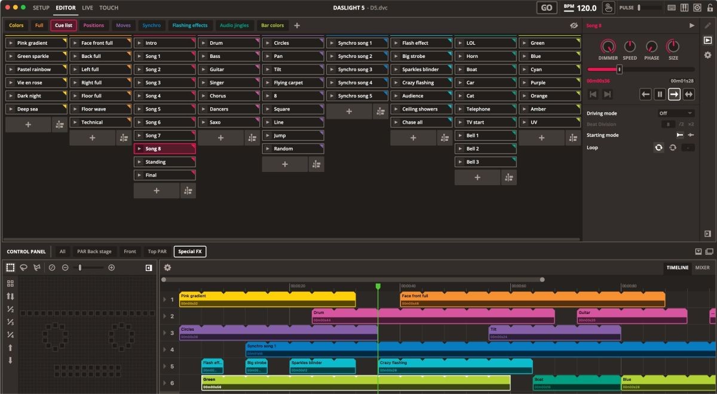
Task: Click the Song 5 cue button
Action: coord(165,109)
